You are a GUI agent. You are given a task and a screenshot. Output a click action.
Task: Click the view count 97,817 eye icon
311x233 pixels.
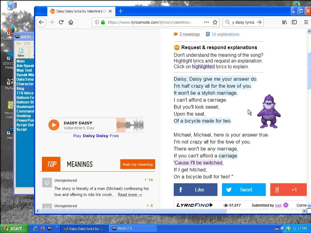(226, 205)
